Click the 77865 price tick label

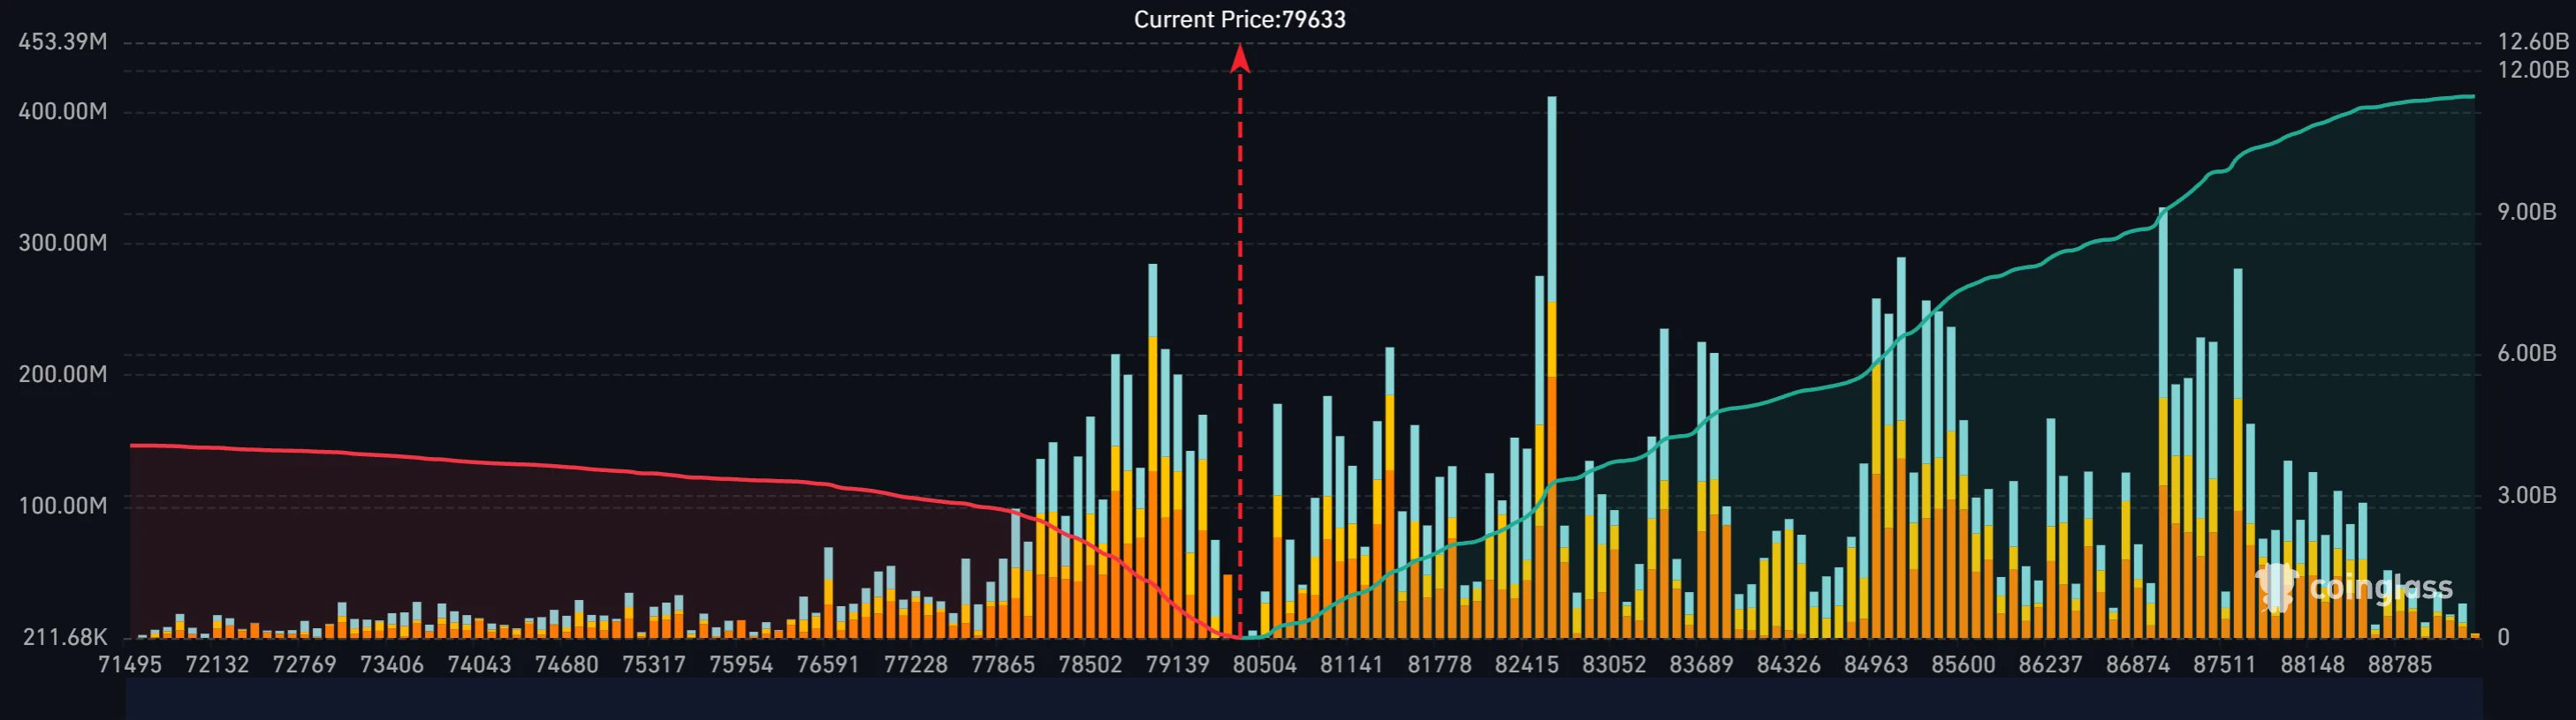[1003, 665]
